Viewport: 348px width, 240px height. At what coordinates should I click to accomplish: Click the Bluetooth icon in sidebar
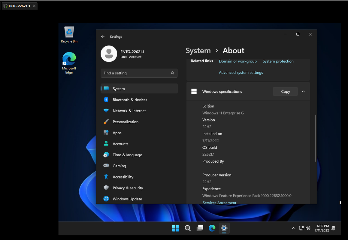click(x=106, y=100)
